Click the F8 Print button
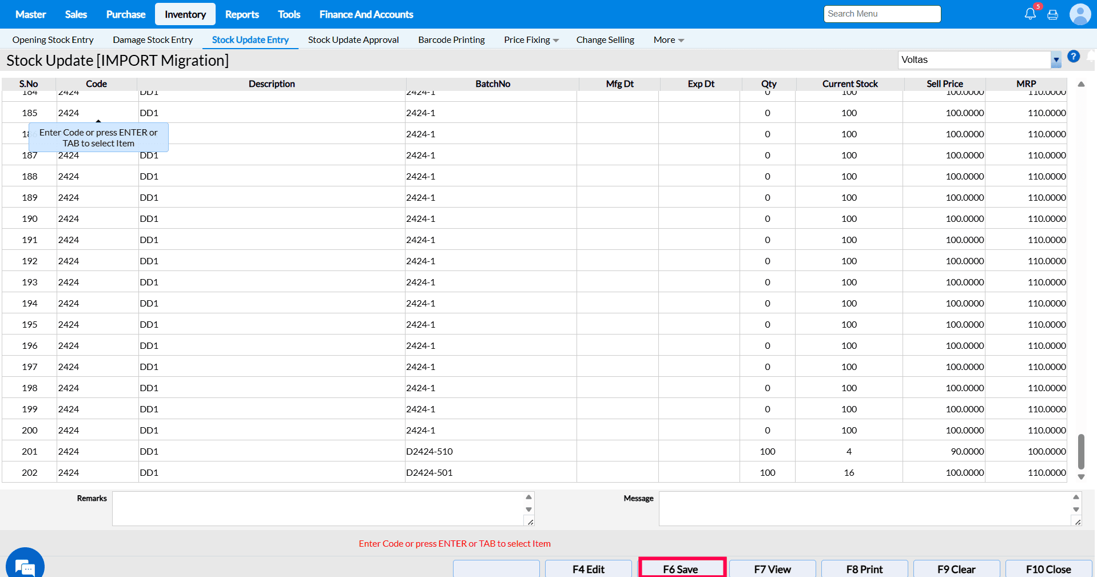The image size is (1097, 577). pyautogui.click(x=864, y=569)
